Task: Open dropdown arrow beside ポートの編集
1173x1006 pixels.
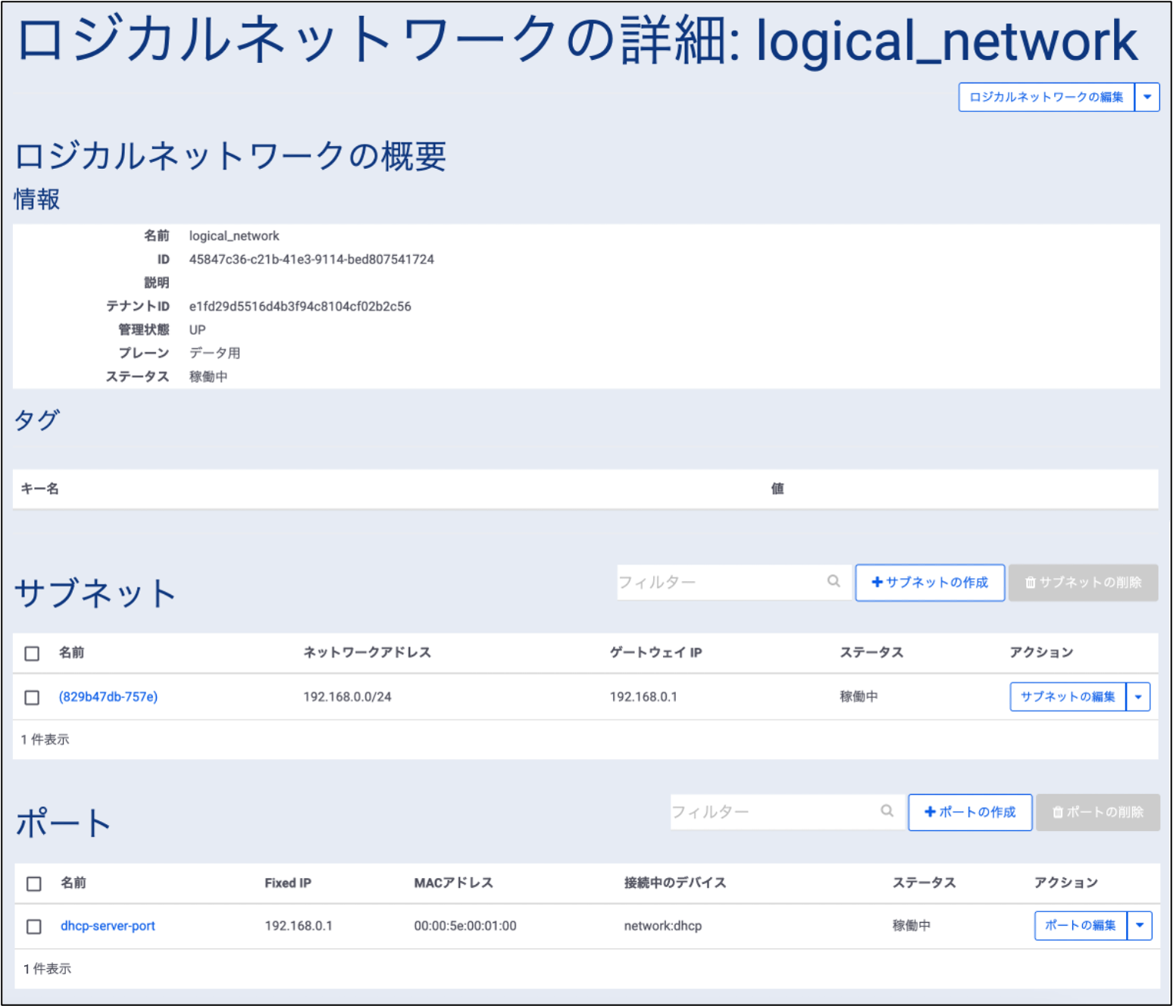Action: (1139, 926)
